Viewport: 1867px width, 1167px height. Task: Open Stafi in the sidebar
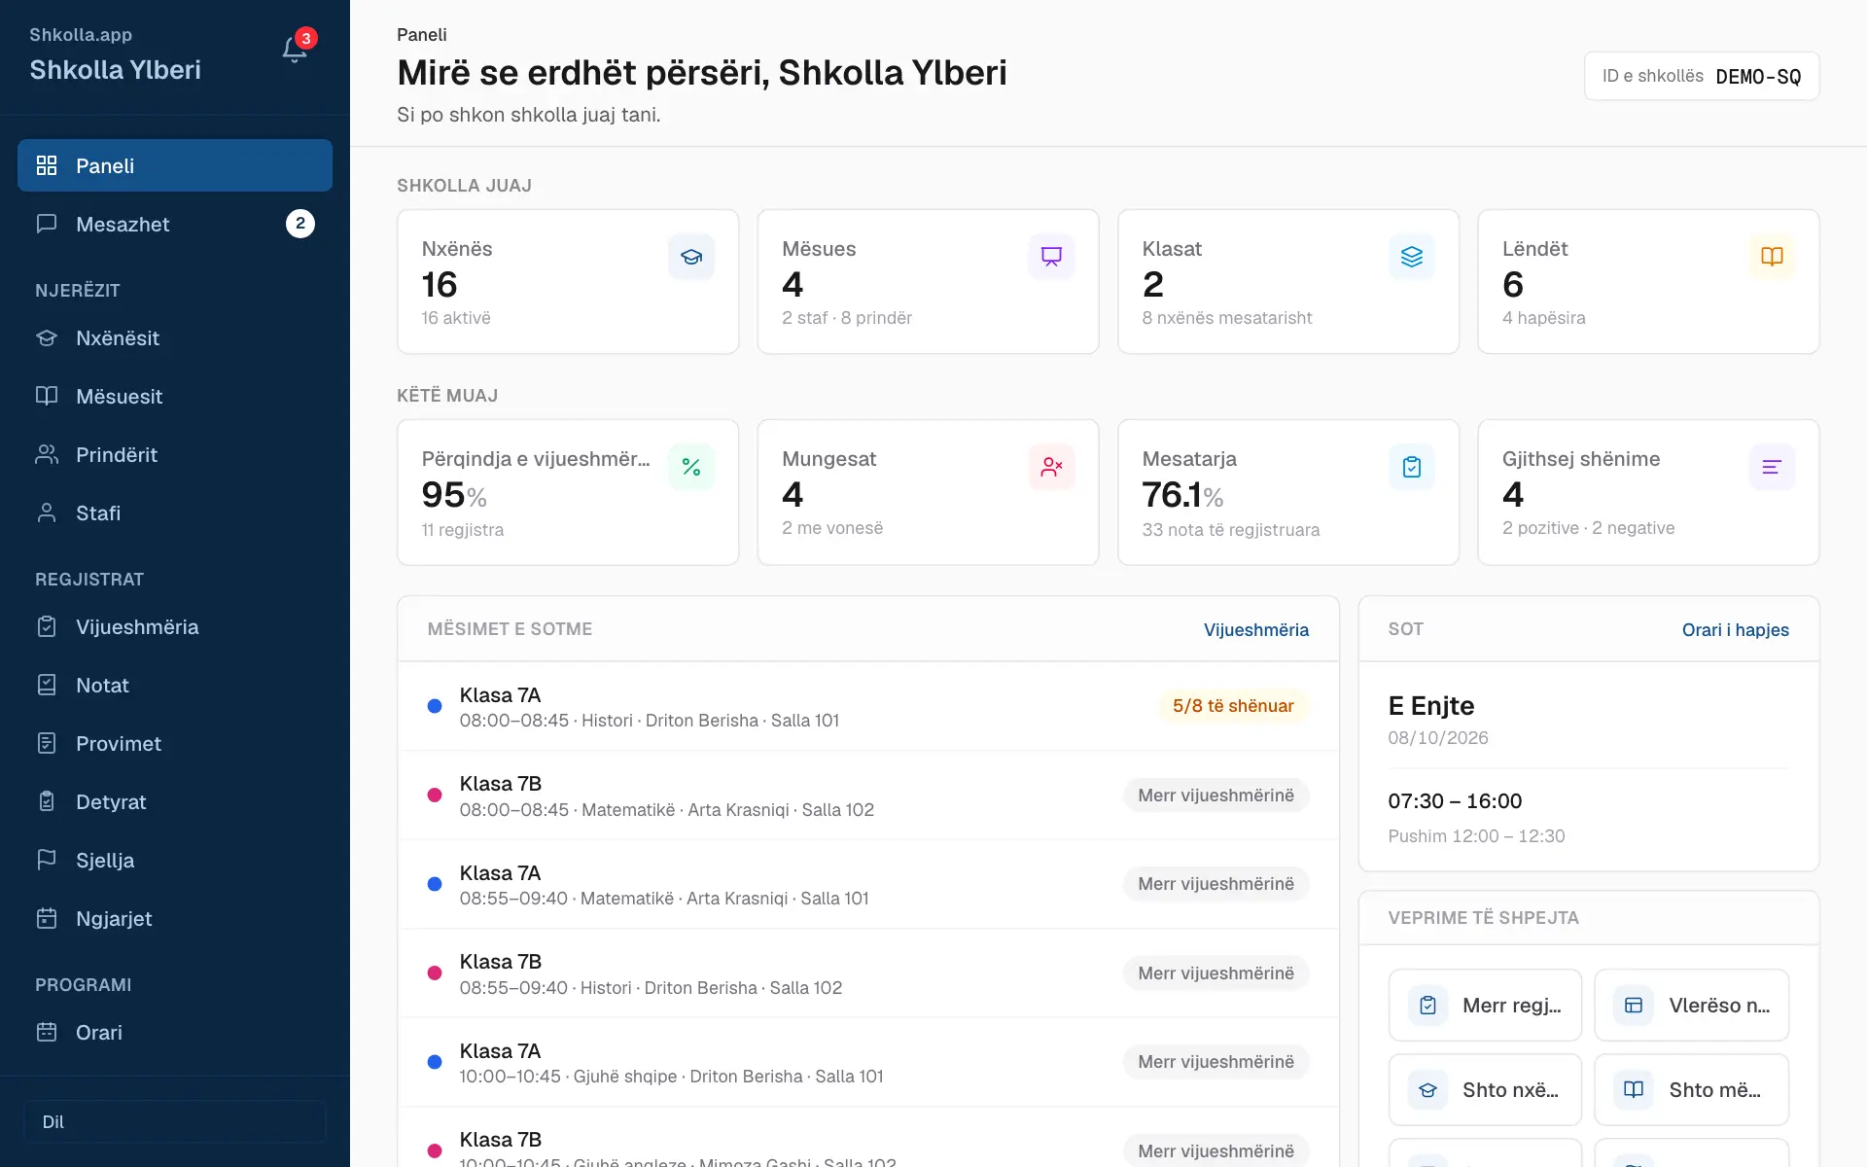175,513
